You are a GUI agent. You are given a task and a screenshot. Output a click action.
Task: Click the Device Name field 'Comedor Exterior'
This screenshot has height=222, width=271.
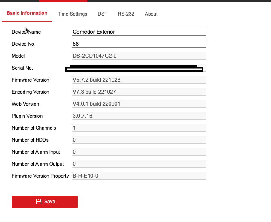pos(139,32)
